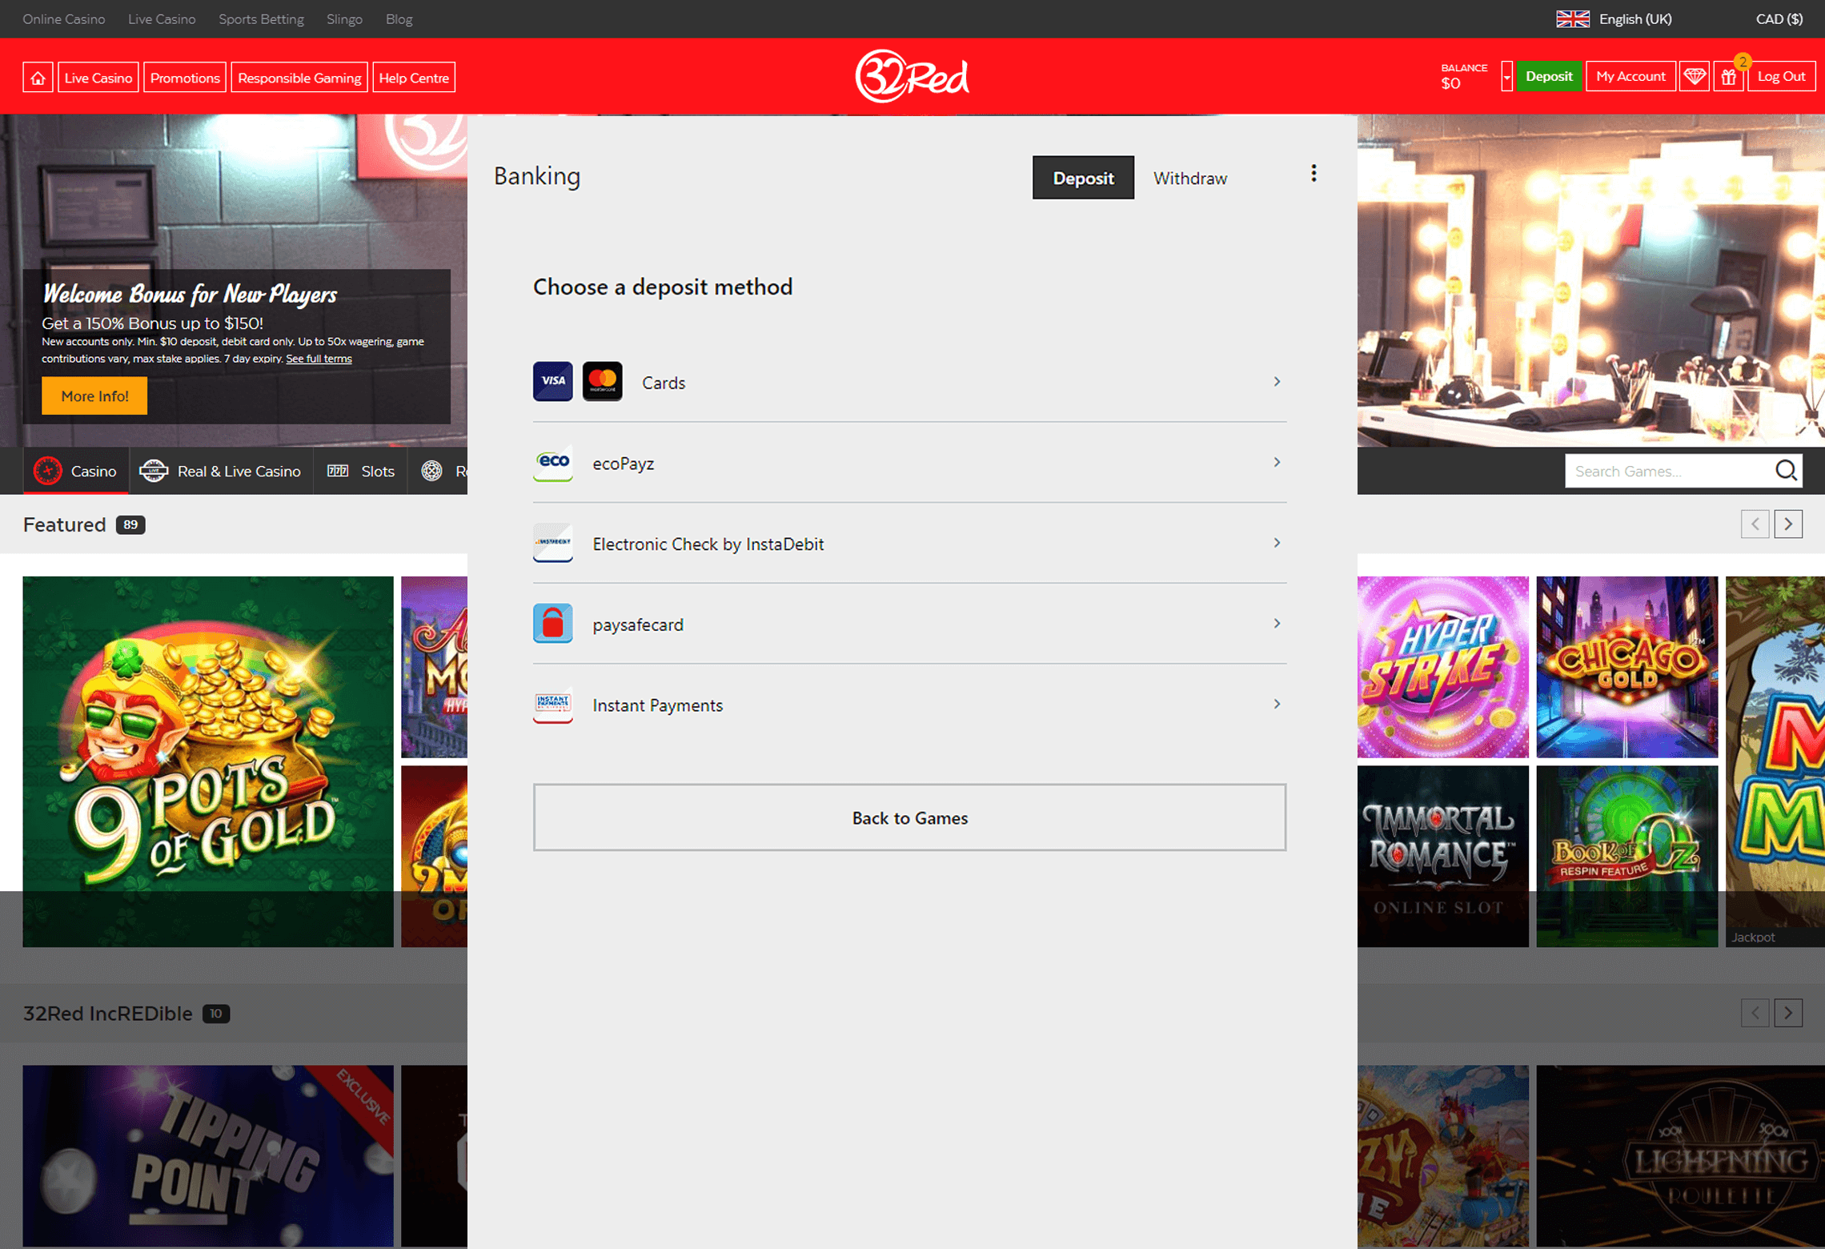Open Live Casino red nav button
This screenshot has height=1249, width=1825.
click(98, 78)
